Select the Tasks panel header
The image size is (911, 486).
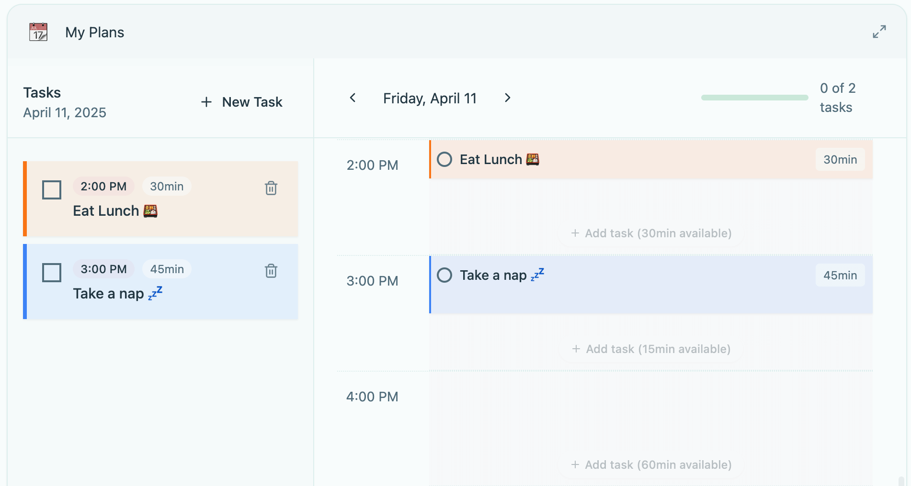[42, 92]
